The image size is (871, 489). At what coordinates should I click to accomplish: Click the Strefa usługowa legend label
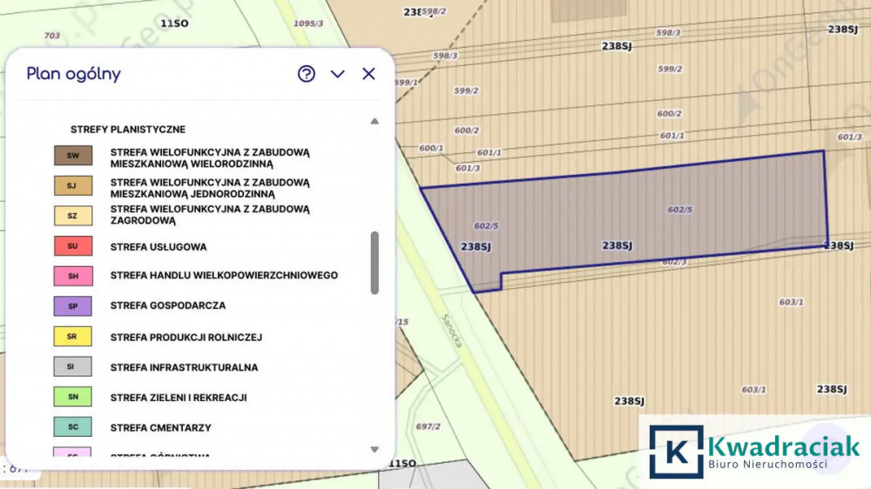(x=159, y=247)
